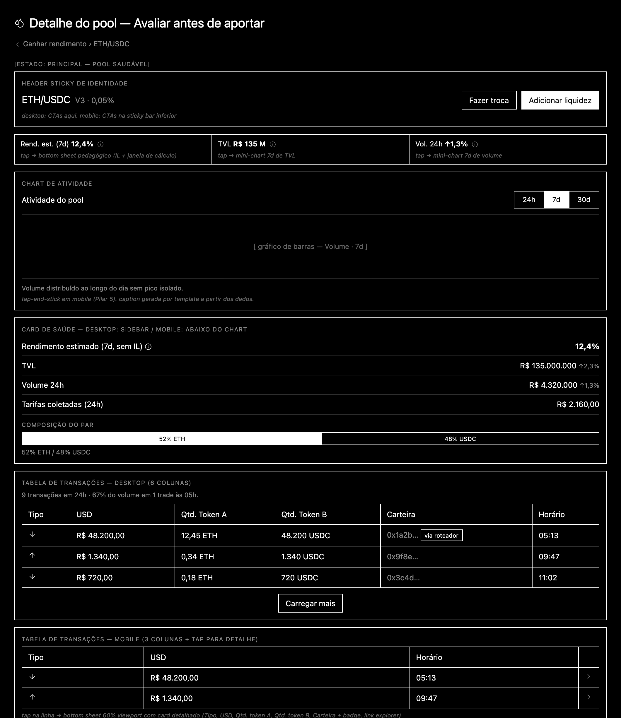Screen dimensions: 621x718
Task: Open detail chevron for mobile row 09:47
Action: [x=588, y=697]
